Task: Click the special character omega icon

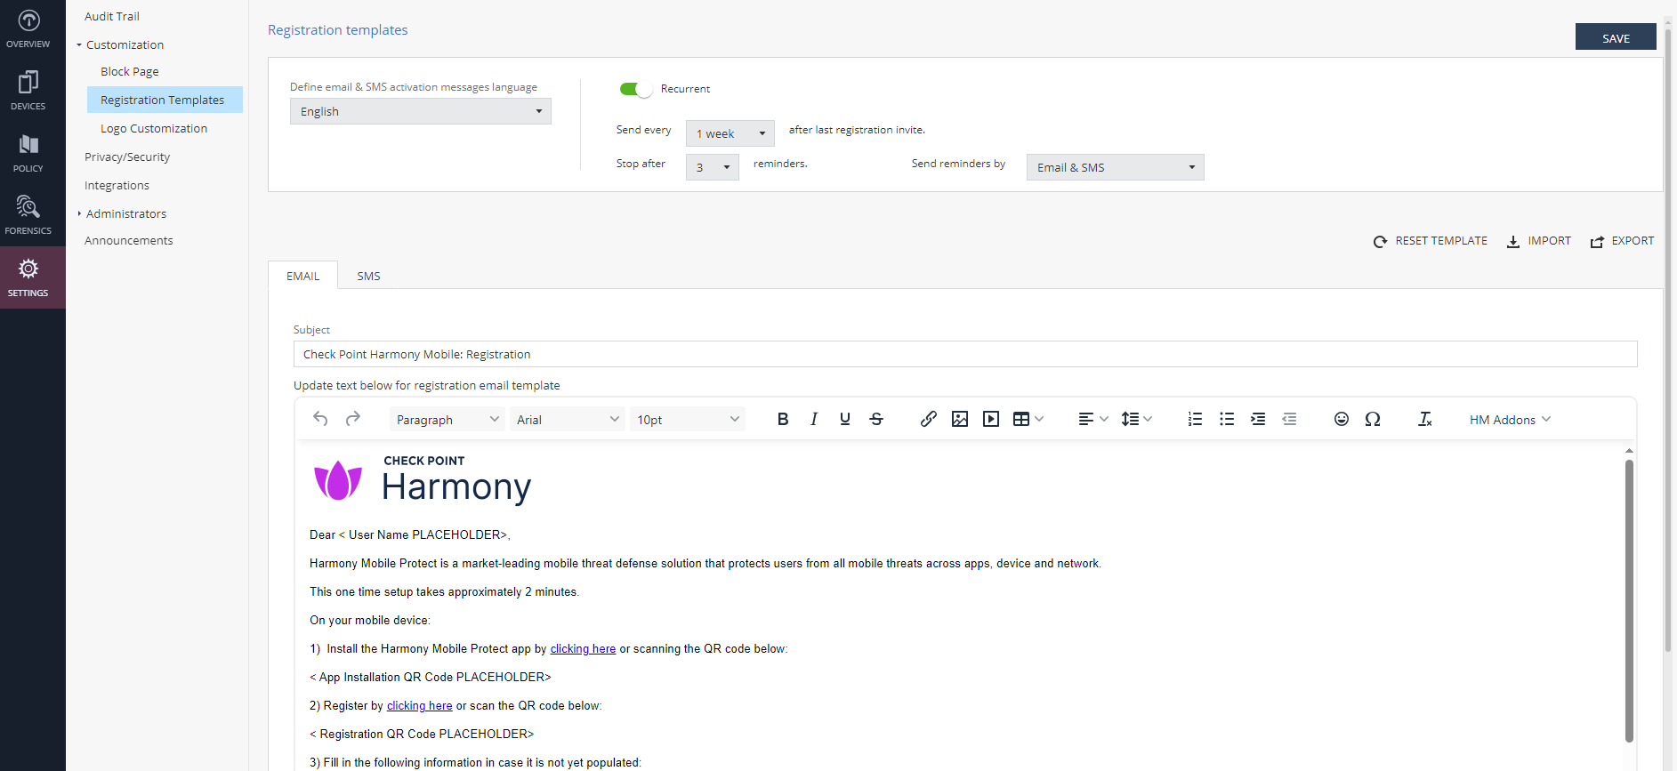Action: click(1373, 419)
